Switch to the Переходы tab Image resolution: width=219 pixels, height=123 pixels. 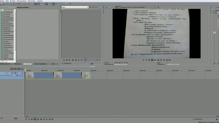[27, 64]
